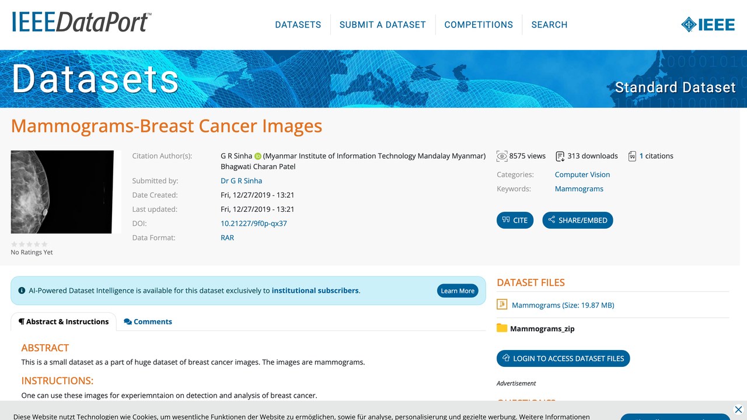Close the cookie notice banner
Image resolution: width=747 pixels, height=420 pixels.
[x=738, y=409]
